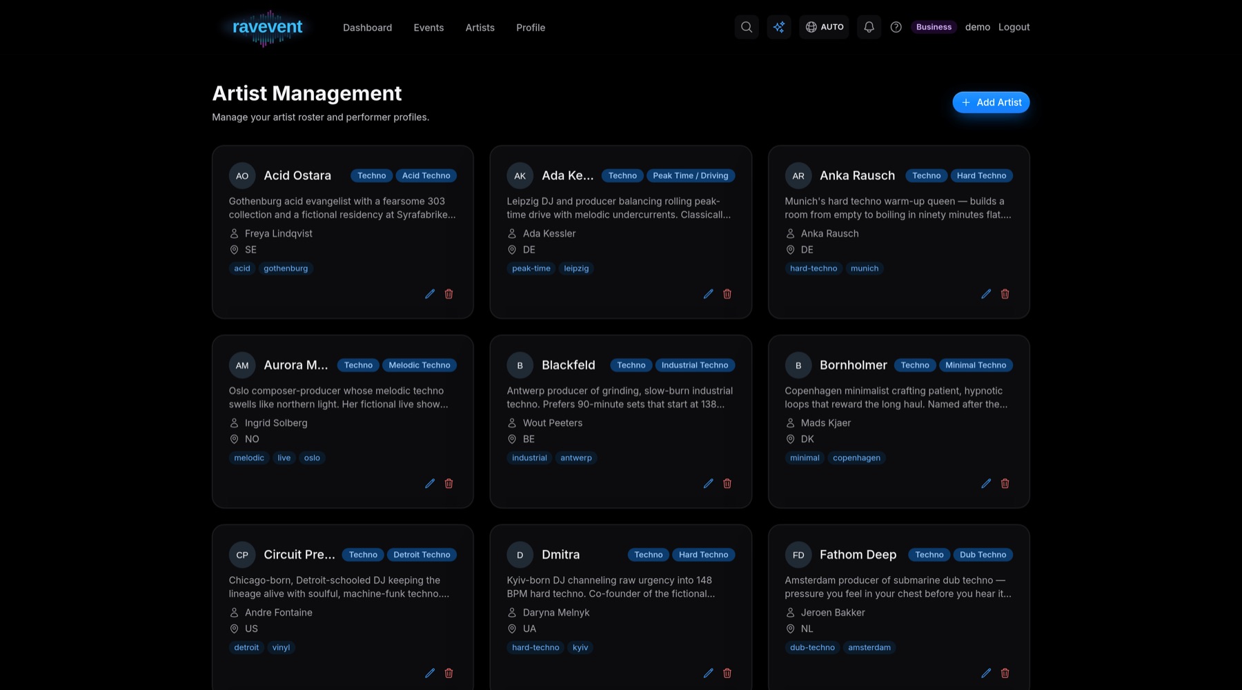Delete the Blackfeld artist
Screen dimensions: 1242x690
(727, 484)
